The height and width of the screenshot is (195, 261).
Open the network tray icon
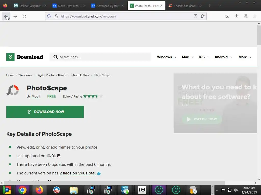[230, 190]
